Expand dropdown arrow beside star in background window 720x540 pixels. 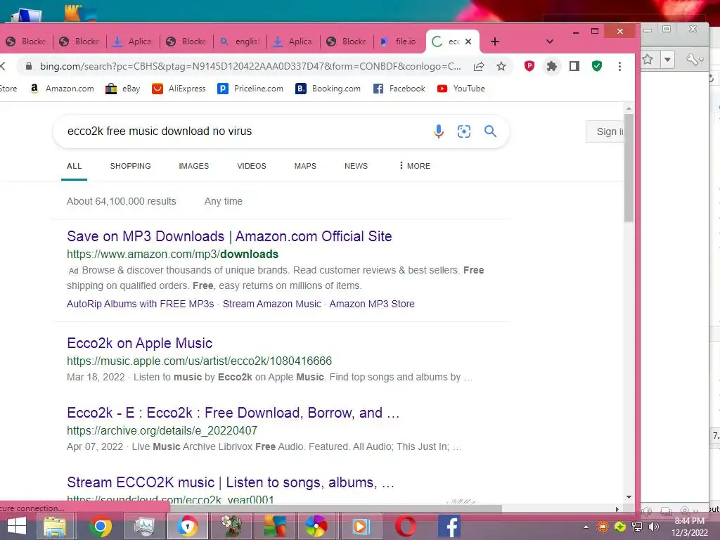coord(667,59)
